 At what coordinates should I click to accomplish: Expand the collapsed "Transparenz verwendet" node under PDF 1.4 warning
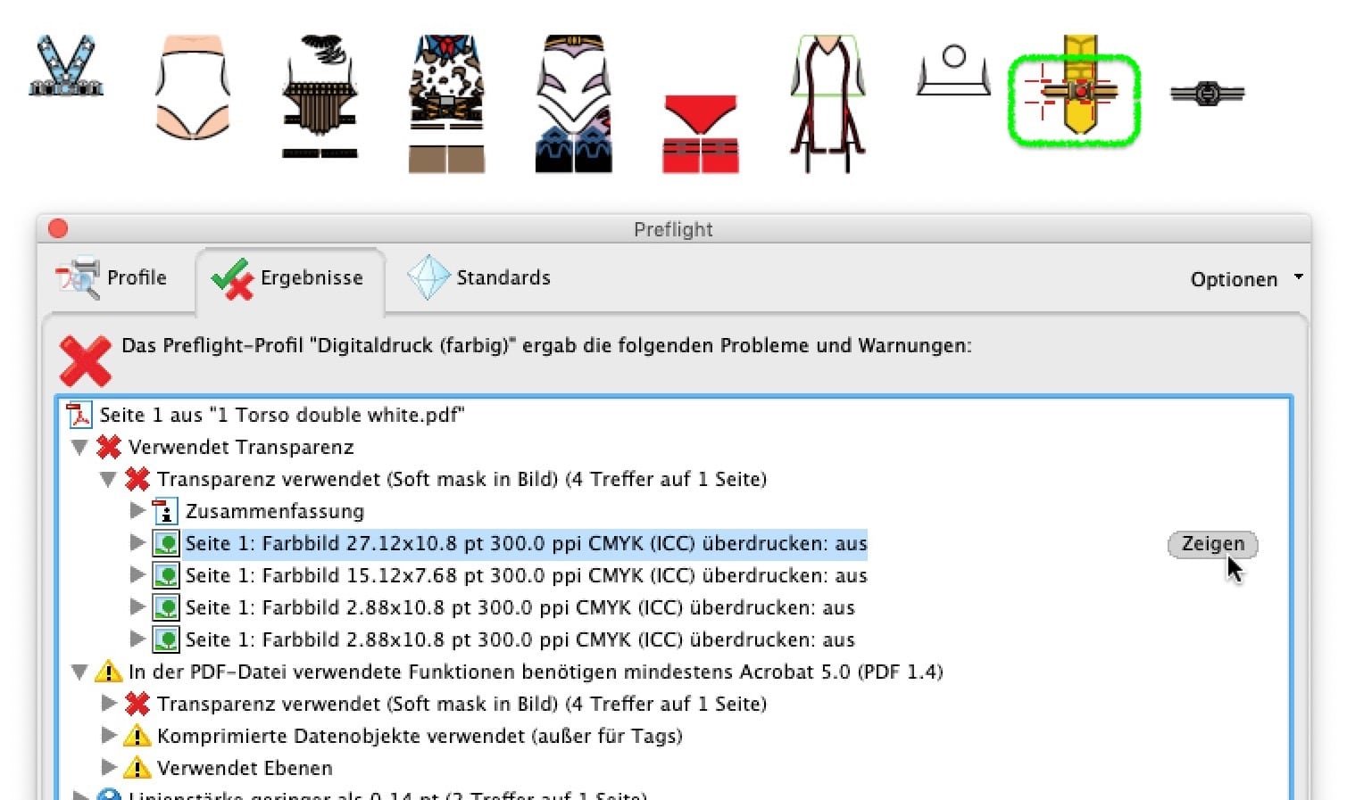pos(109,704)
